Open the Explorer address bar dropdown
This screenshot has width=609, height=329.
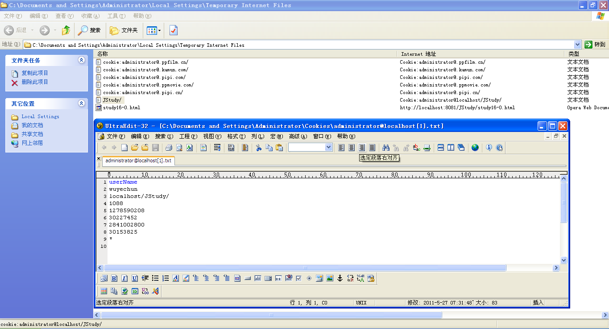(577, 45)
